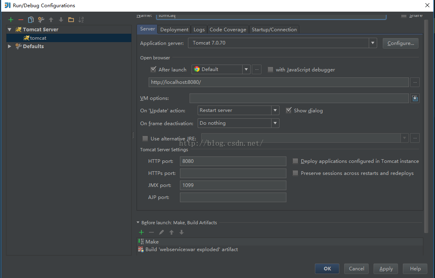Viewport: 435px width, 278px height.
Task: Click the Chrome icon in browser selector
Action: coord(197,69)
